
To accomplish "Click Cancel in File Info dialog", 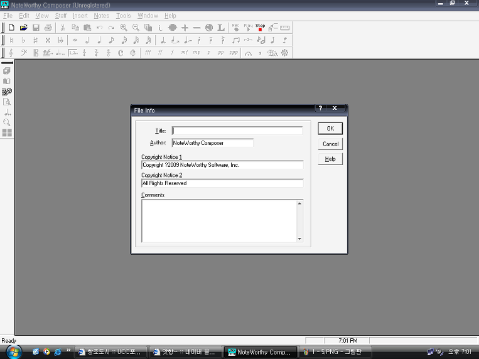I will 330,144.
